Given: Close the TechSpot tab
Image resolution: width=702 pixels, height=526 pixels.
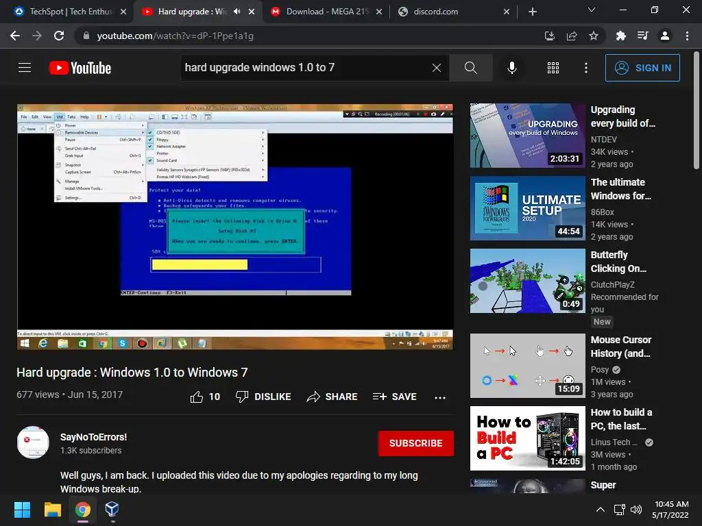Looking at the screenshot, I should 123,12.
